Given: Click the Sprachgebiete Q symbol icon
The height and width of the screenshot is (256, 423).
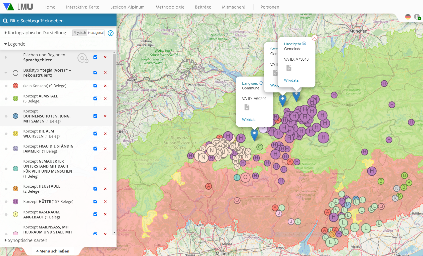Looking at the screenshot, I should click(x=82, y=58).
